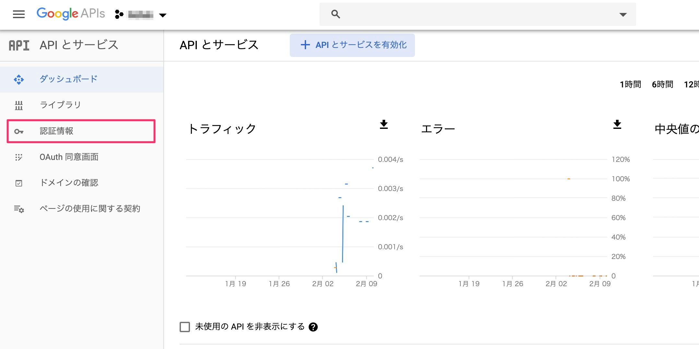This screenshot has height=349, width=699.
Task: Click the 0.004/s axis label
Action: 390,159
